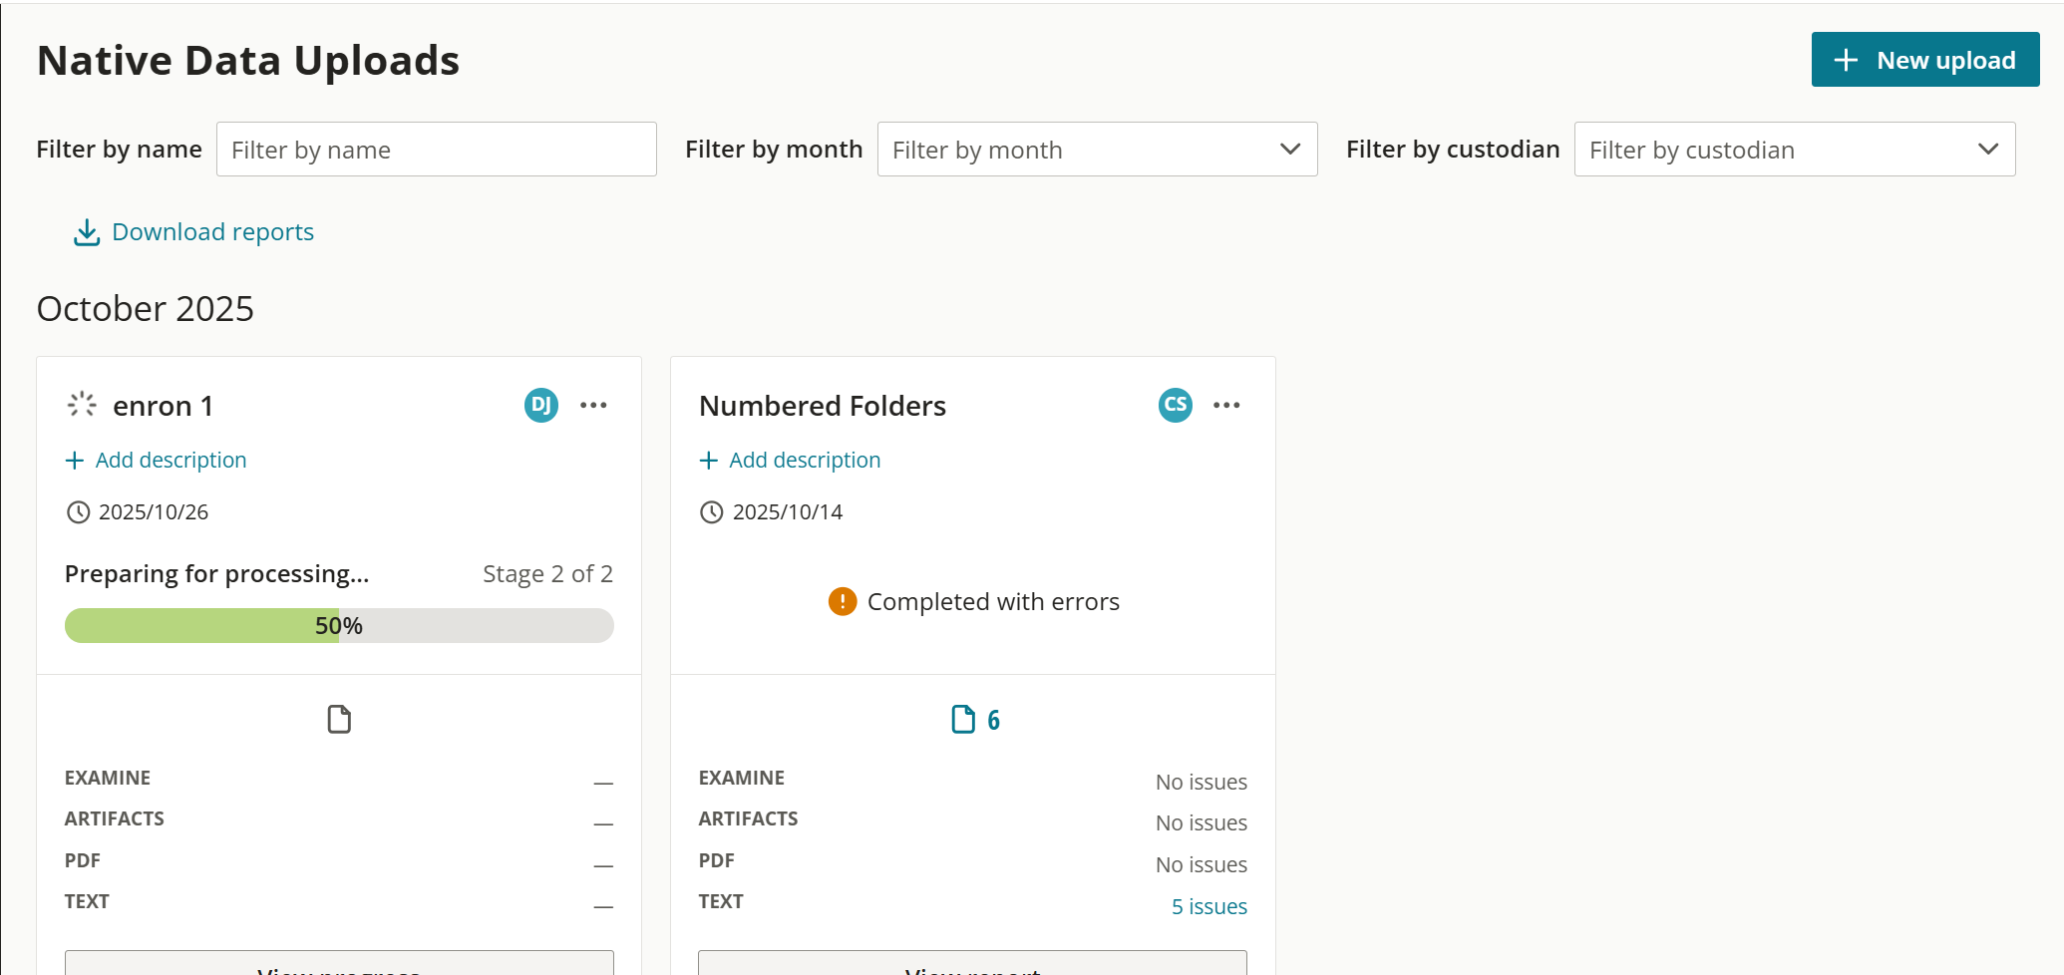This screenshot has width=2064, height=975.
Task: Select ARTIFACTS No issues in Numbered Folders
Action: tap(1202, 823)
